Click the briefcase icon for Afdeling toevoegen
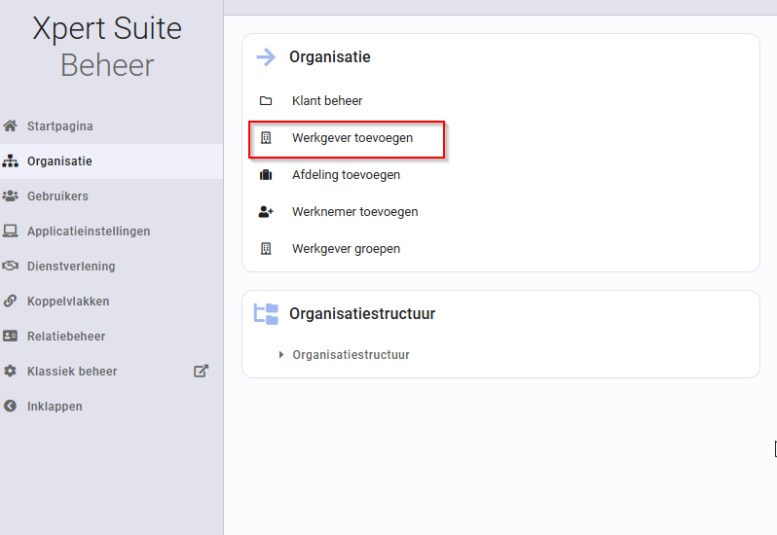This screenshot has width=777, height=535. 266,175
